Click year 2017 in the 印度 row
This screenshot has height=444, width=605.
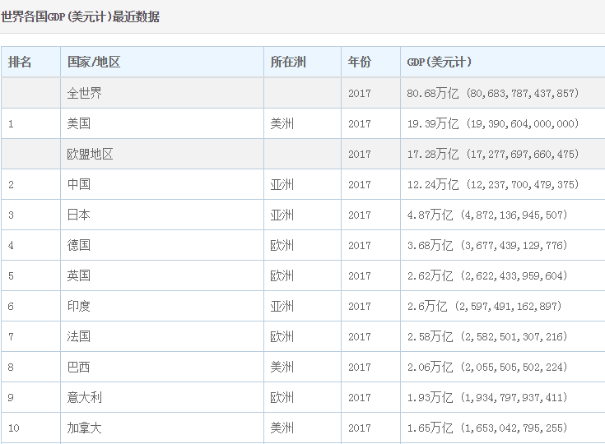pos(359,307)
